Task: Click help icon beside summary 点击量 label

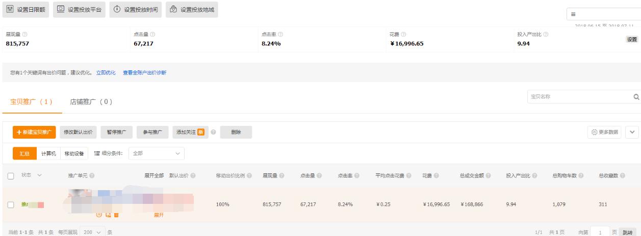Action: pyautogui.click(x=152, y=34)
